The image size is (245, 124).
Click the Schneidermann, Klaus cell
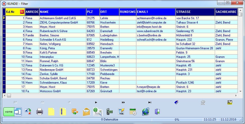(x=63, y=83)
